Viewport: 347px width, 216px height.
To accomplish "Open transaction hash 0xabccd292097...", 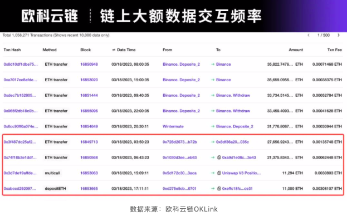I will click(x=19, y=188).
